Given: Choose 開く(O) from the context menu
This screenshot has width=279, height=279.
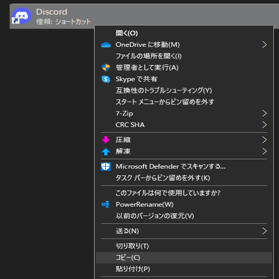Looking at the screenshot, I should click(x=184, y=33).
